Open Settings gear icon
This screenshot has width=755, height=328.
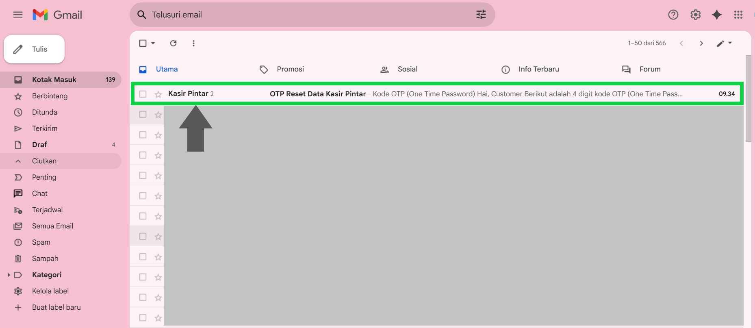point(696,15)
